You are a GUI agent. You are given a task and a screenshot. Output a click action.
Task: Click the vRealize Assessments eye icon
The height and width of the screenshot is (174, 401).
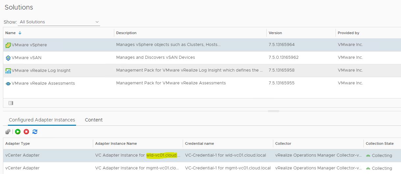coord(8,83)
